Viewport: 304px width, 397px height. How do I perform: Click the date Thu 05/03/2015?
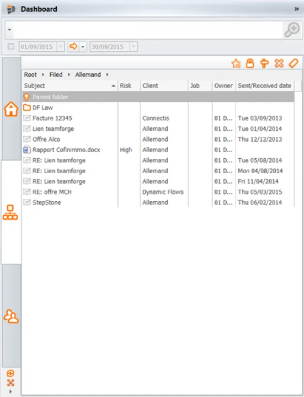point(260,192)
